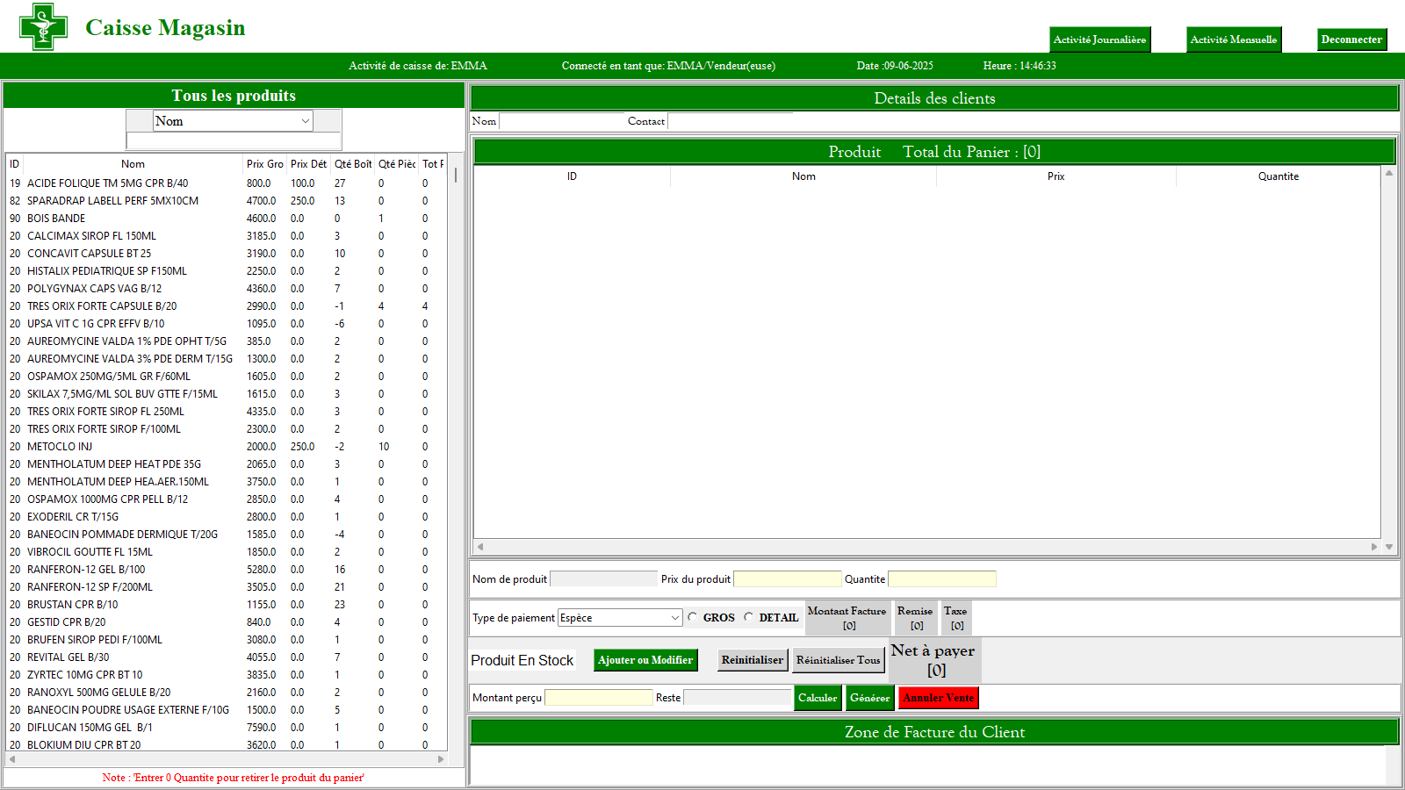Select the DETAIL radio button

[749, 617]
